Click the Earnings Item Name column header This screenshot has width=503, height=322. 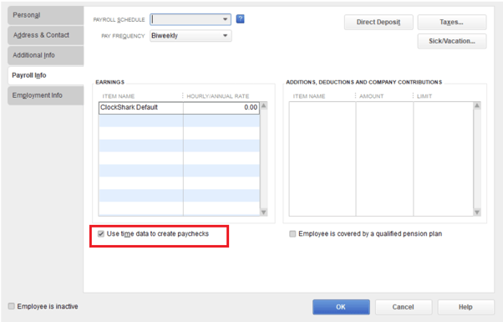[x=119, y=96]
